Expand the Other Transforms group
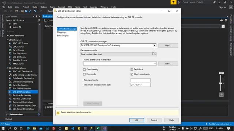 pyautogui.click(x=7, y=36)
